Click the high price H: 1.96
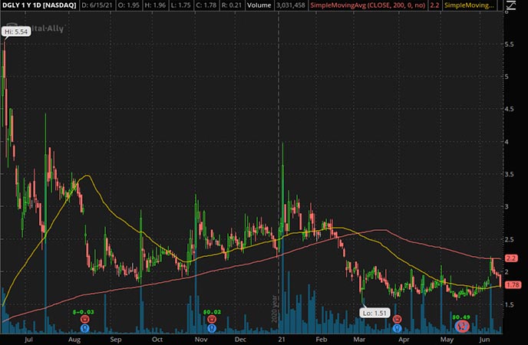This screenshot has width=528, height=345. coord(155,5)
